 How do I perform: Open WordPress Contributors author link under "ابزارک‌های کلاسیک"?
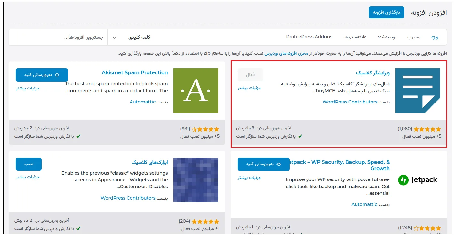[x=128, y=198]
